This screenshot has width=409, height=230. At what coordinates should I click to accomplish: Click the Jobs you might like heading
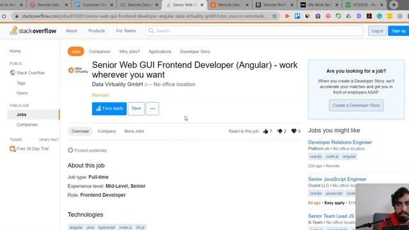(x=334, y=130)
